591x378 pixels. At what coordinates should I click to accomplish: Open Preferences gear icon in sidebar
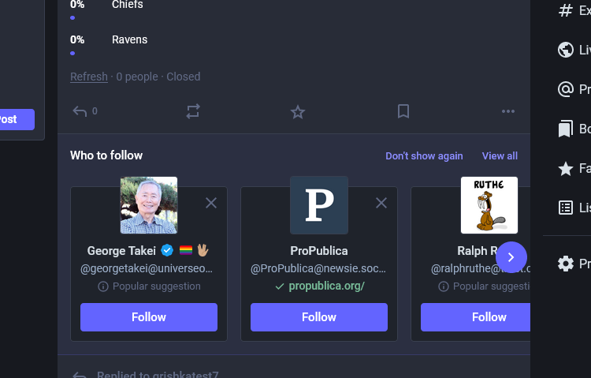click(565, 264)
